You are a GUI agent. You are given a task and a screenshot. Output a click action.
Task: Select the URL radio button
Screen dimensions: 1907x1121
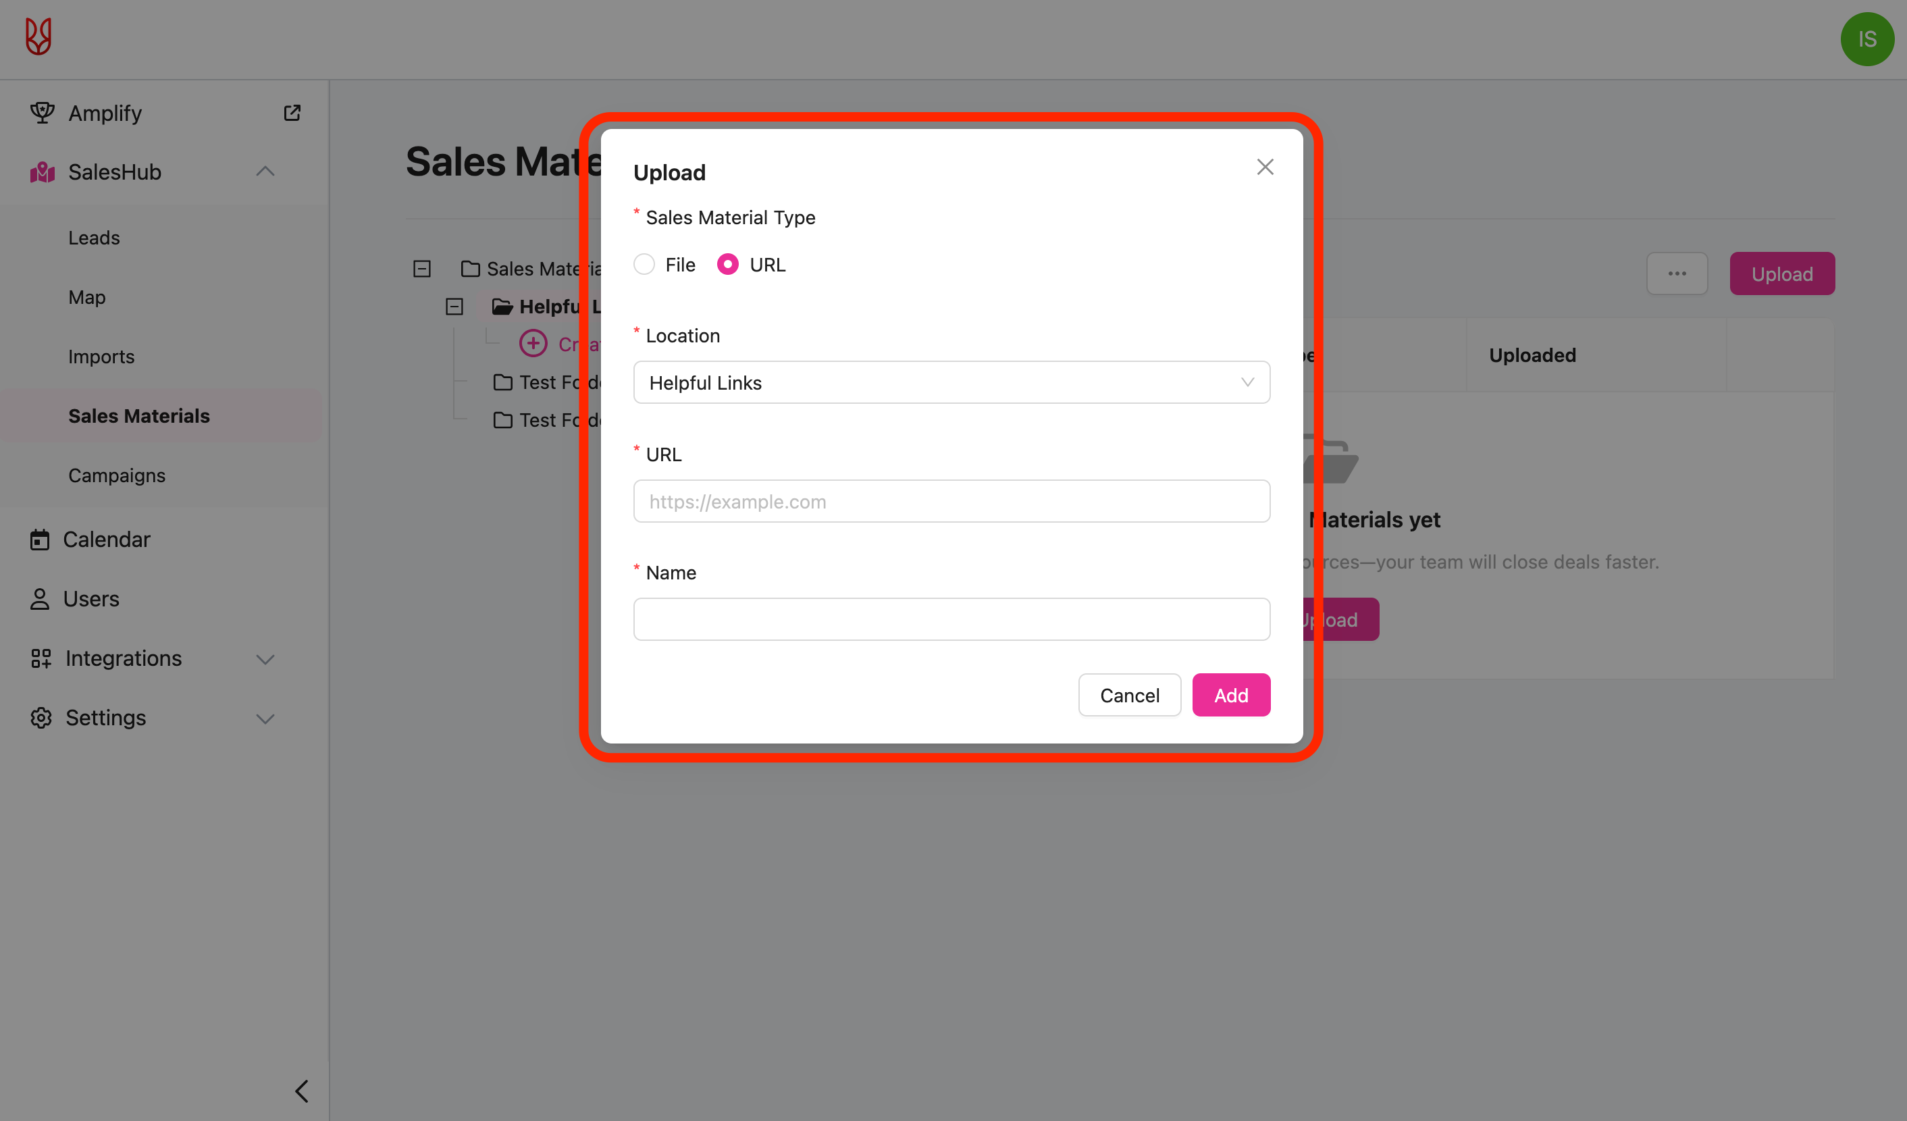tap(727, 264)
